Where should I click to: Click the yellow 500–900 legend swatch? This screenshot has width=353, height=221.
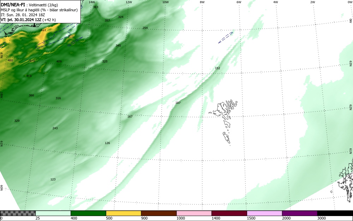point(124,213)
